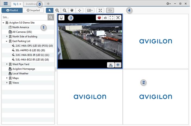The height and width of the screenshot is (126, 191).
Task: Switch to Realtid live mode
Action: point(12,10)
